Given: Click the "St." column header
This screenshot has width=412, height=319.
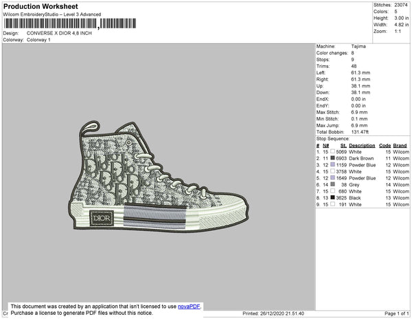Looking at the screenshot, I should coord(344,146).
